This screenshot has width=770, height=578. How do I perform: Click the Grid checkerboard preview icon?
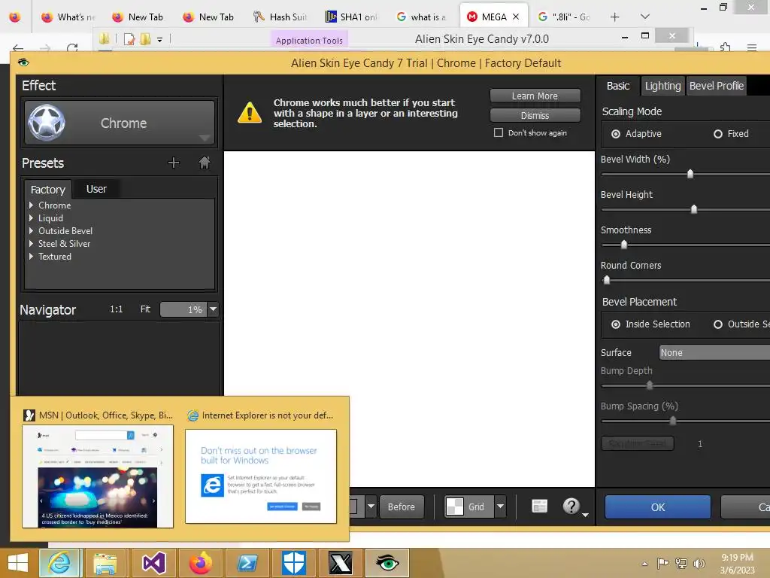coord(455,507)
